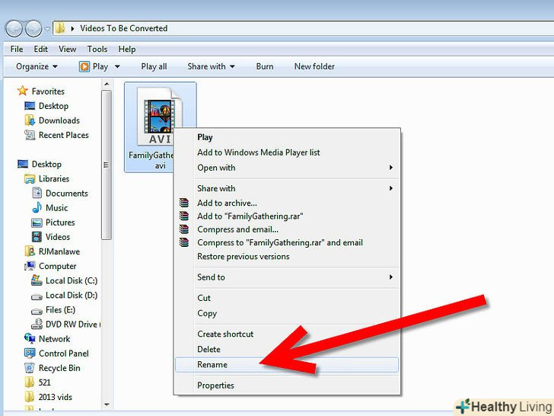Choose Add to Windows Media Player list

[x=287, y=152]
